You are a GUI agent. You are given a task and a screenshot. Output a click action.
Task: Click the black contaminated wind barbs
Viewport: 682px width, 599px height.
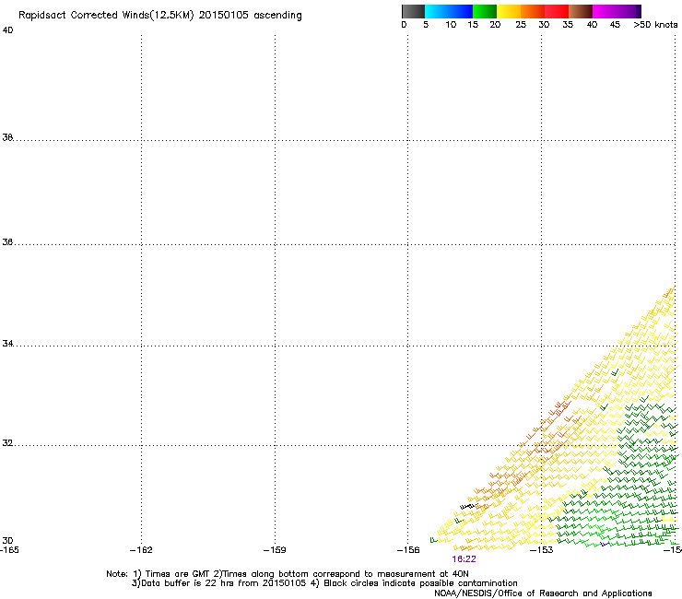467,506
